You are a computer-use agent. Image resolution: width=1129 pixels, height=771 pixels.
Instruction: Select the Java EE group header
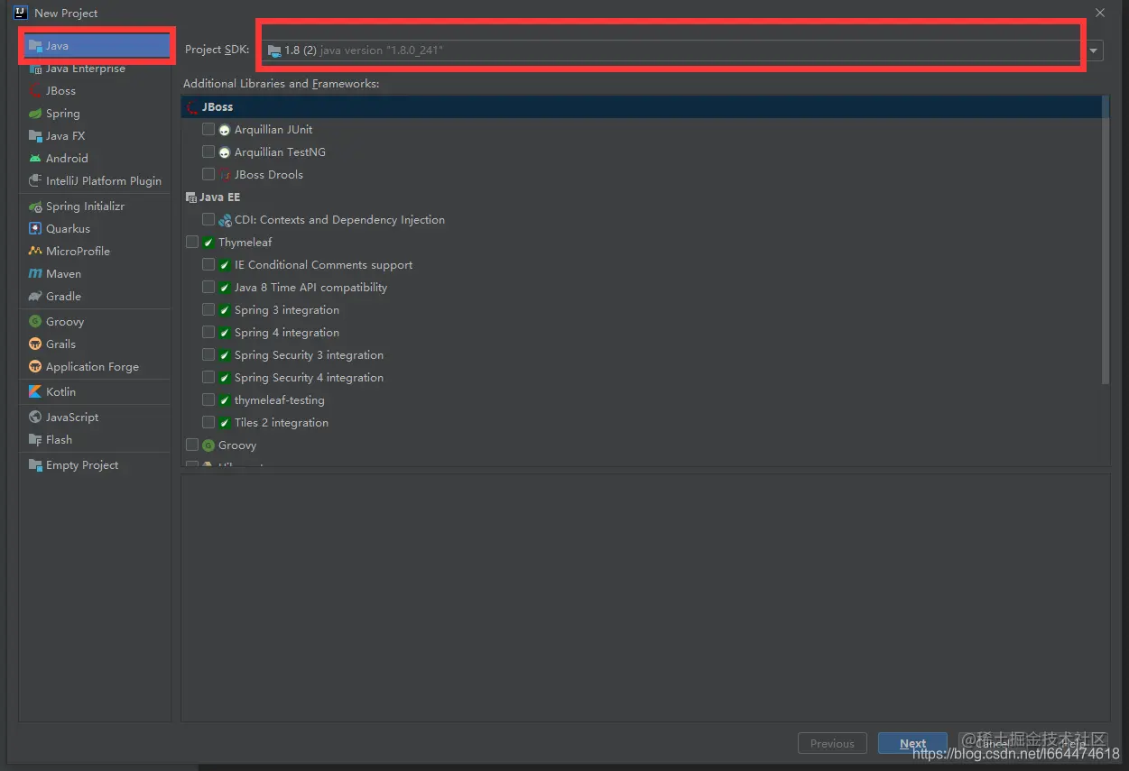tap(642, 197)
